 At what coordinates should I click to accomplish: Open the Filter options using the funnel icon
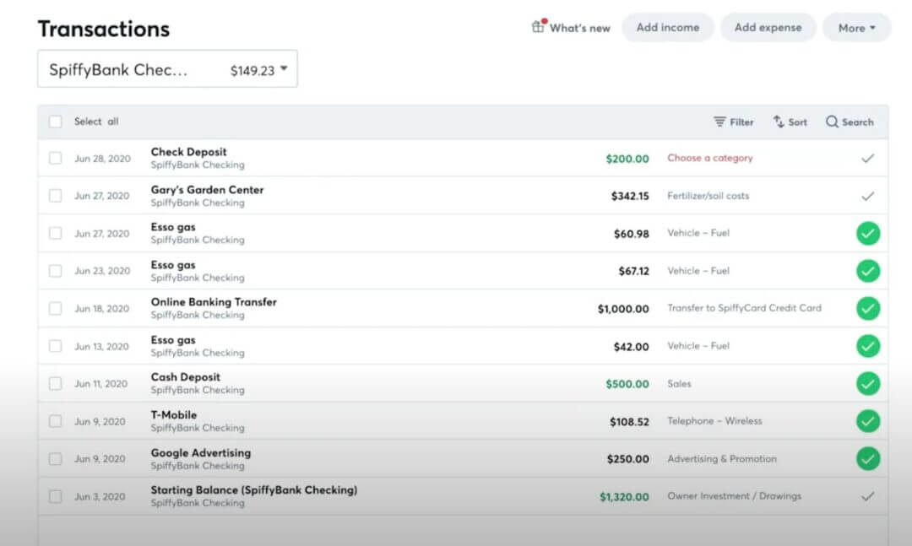click(733, 122)
